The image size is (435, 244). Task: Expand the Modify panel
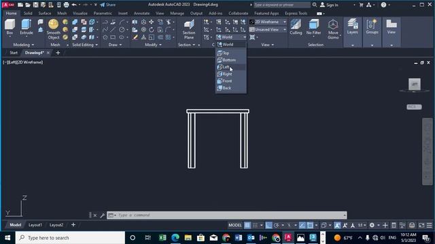(x=153, y=45)
